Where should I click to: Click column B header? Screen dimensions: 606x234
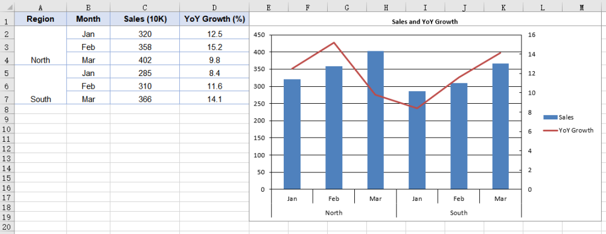coord(88,7)
